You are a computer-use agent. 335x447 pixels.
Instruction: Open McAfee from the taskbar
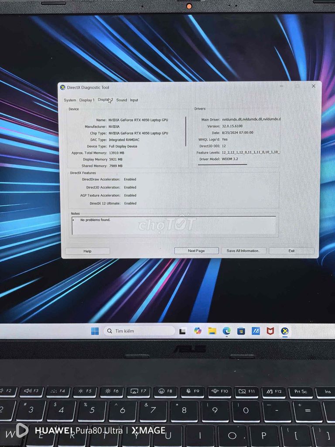[270, 331]
